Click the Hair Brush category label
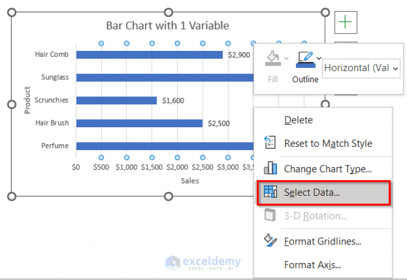Screen dimensions: 407x280 (x=52, y=122)
